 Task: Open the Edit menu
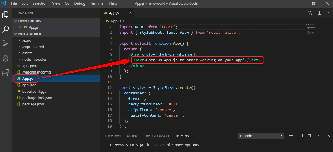point(24,3)
